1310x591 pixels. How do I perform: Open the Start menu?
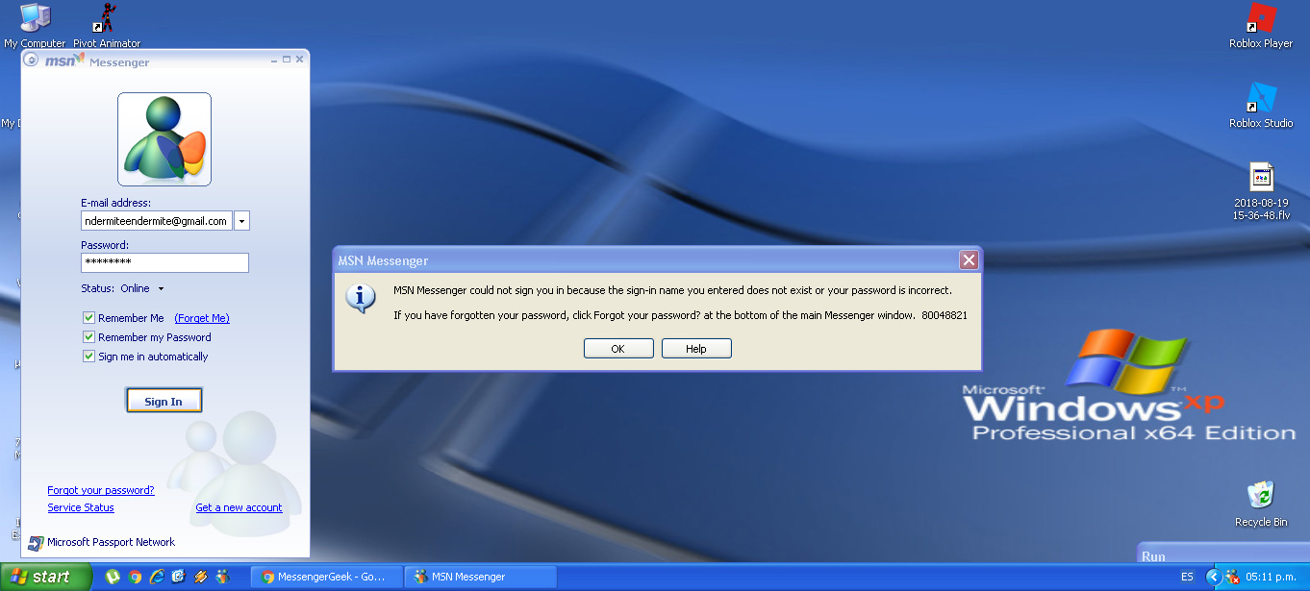point(45,577)
